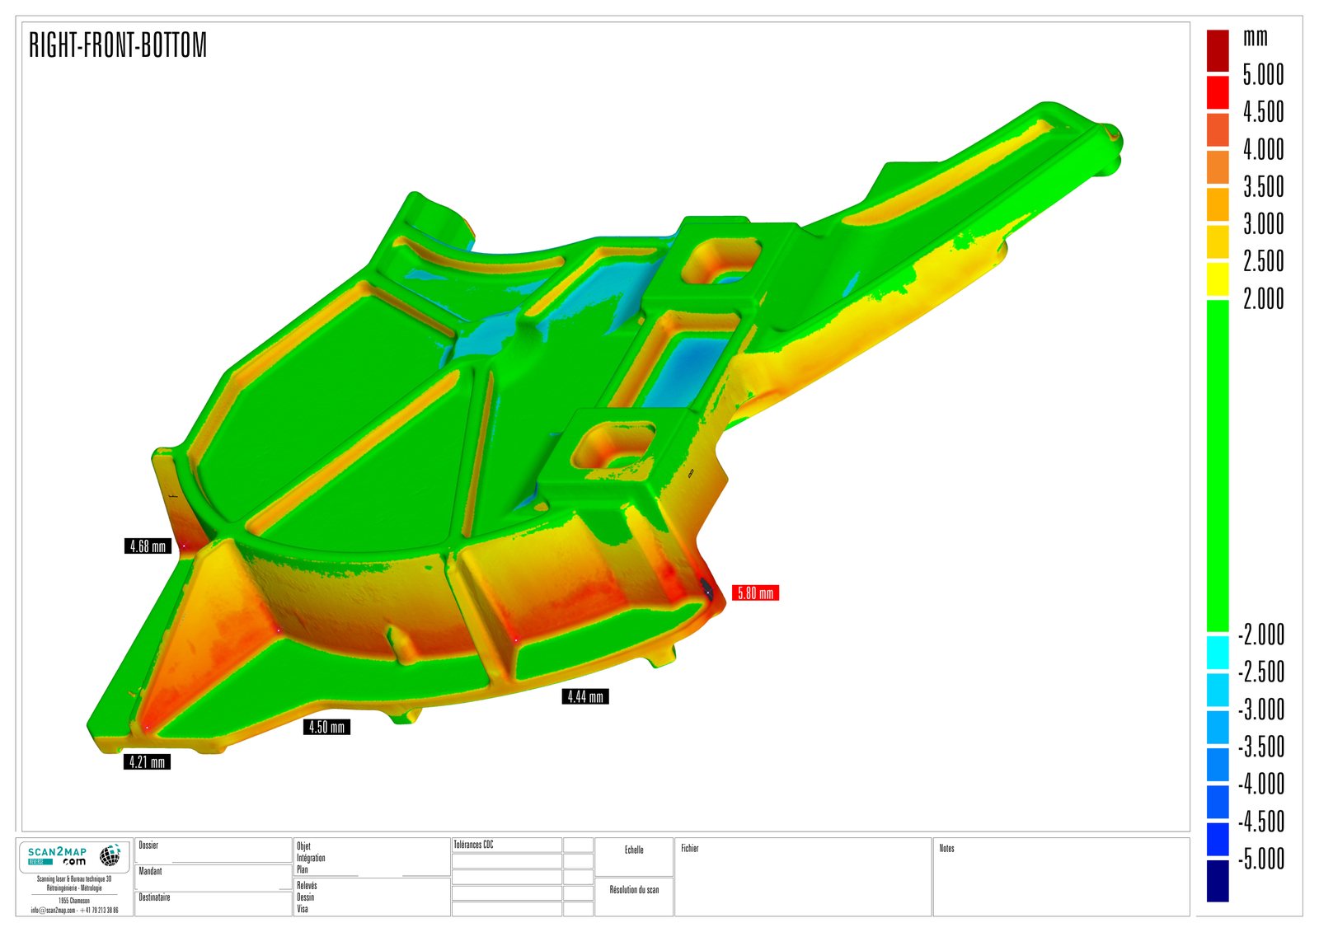
Task: Select the 4.44 mm deviation label
Action: (585, 696)
